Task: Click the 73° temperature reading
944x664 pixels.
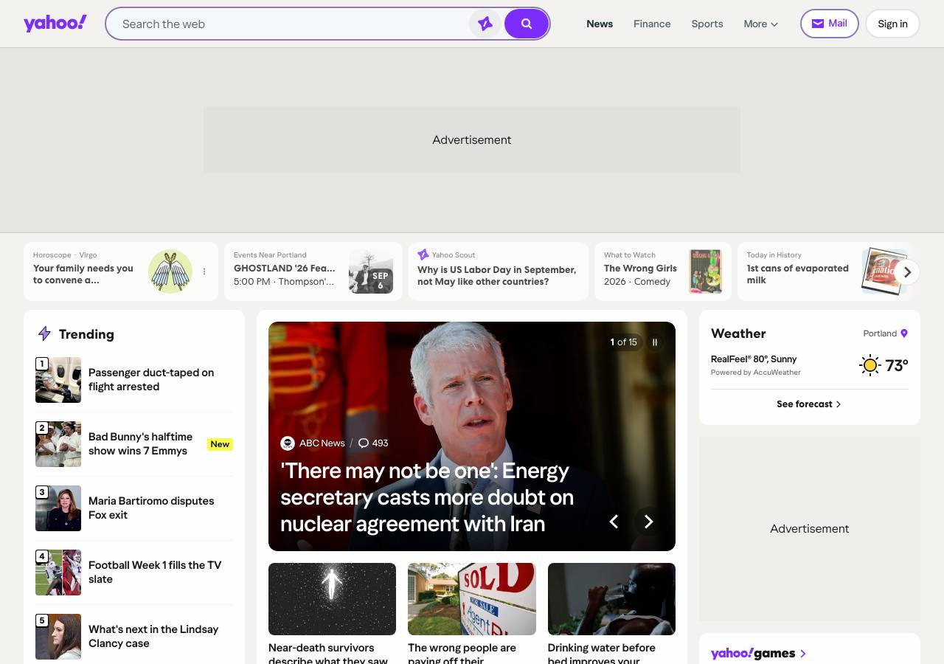Action: [897, 365]
